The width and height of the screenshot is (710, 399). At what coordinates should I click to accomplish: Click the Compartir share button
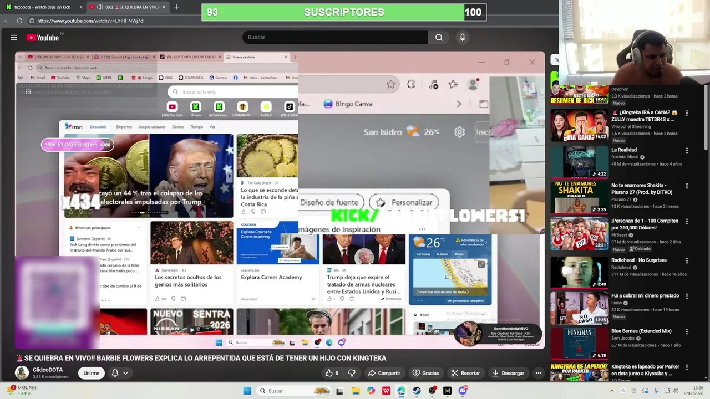(384, 373)
